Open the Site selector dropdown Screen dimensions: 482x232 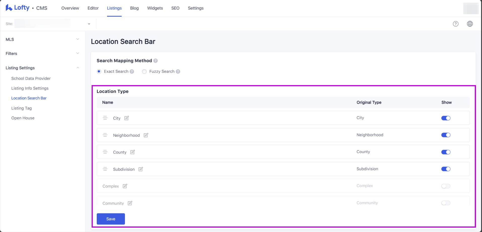pyautogui.click(x=89, y=24)
